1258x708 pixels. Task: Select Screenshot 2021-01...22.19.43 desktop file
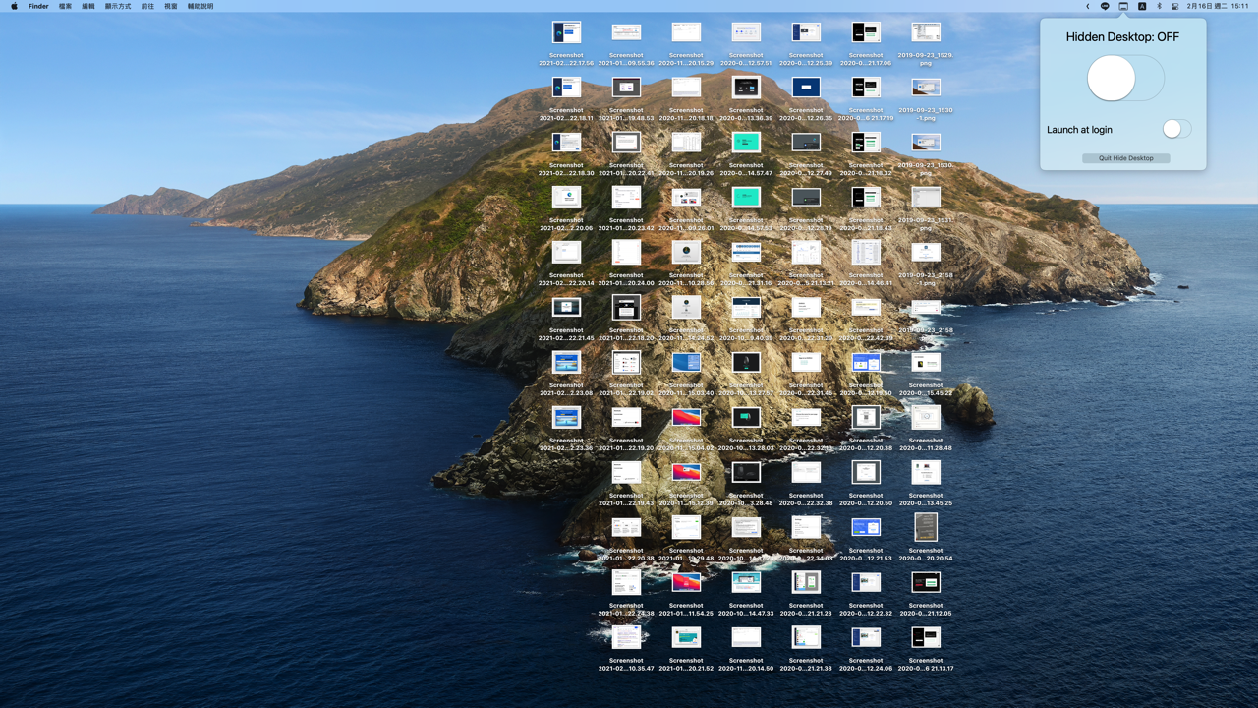tap(626, 485)
